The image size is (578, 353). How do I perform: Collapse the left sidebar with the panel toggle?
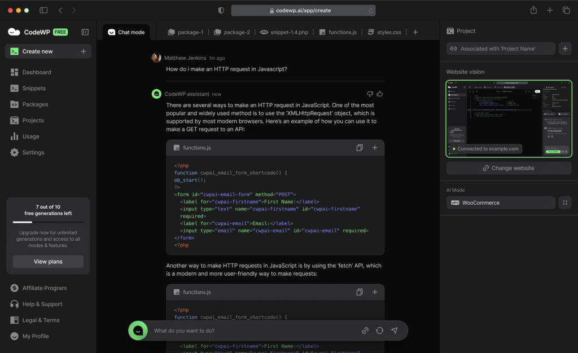(x=85, y=32)
